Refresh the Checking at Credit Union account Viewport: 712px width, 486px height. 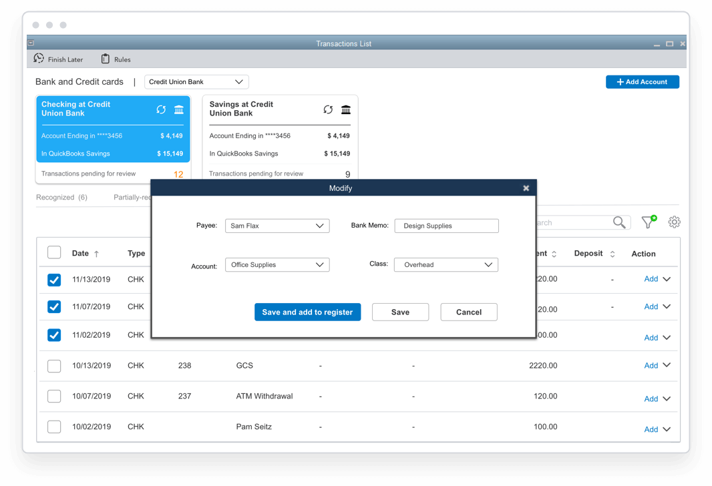(161, 109)
